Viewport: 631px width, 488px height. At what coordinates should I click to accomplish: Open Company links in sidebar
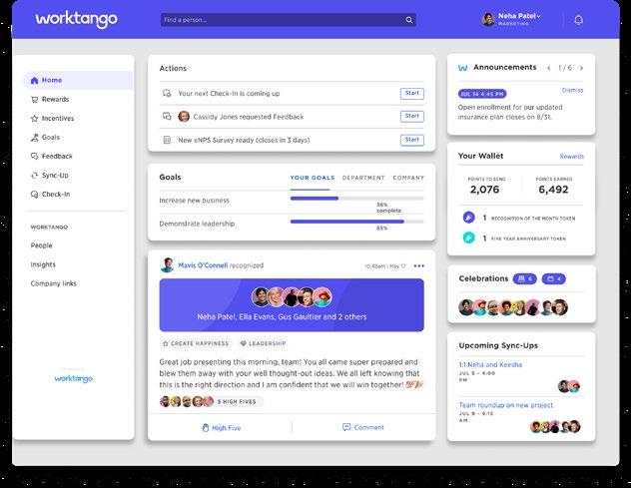(54, 283)
